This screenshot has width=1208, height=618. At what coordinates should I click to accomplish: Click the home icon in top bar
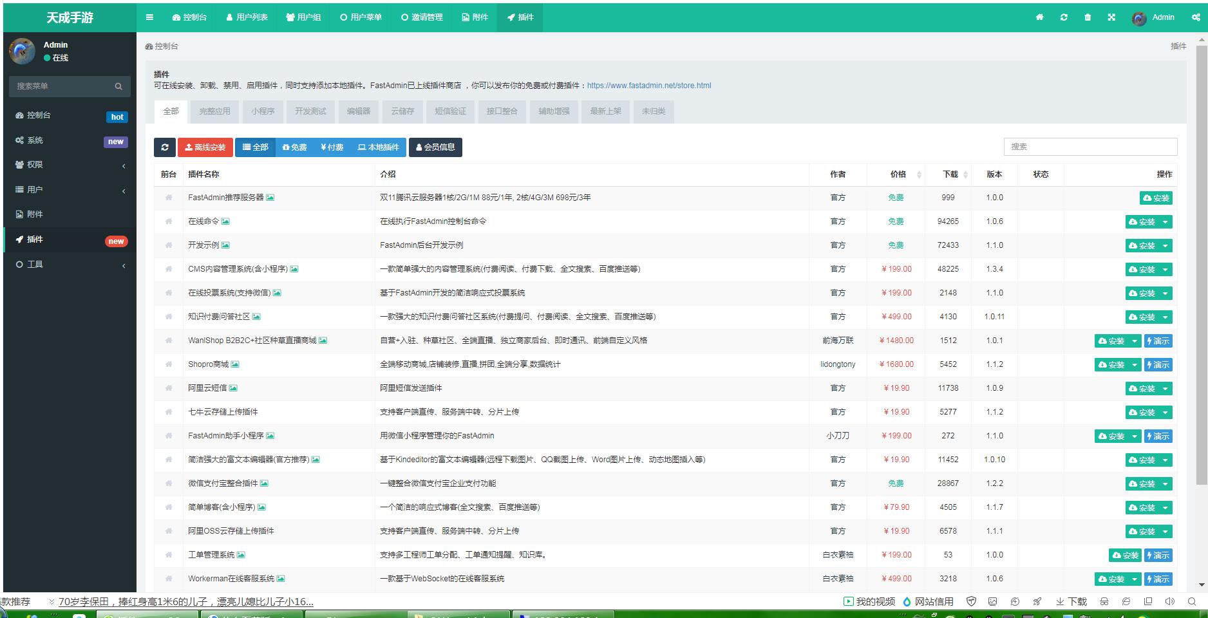coord(1039,17)
